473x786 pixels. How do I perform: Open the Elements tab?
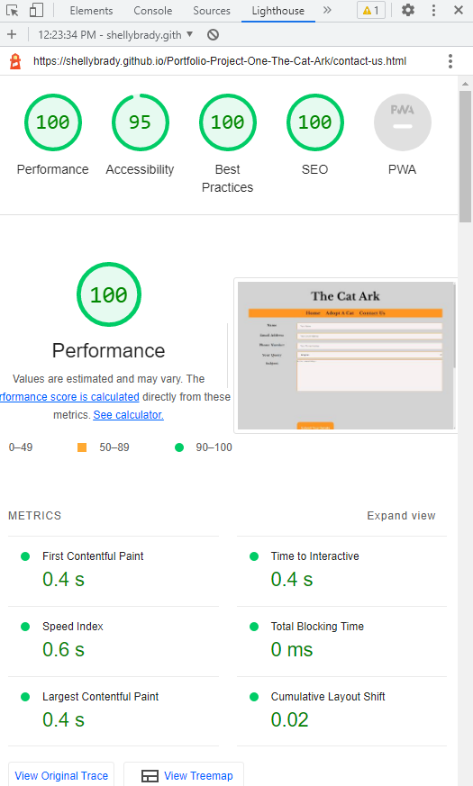tap(91, 11)
